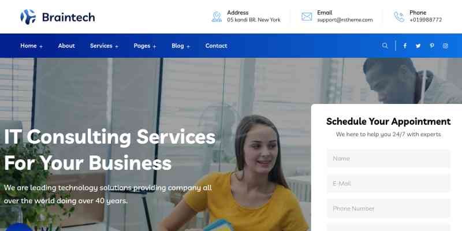Expand the Home menu plus sign

(x=41, y=47)
